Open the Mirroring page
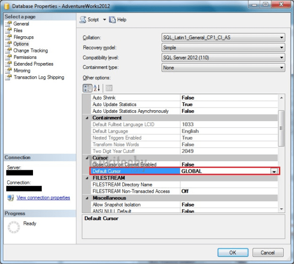Screen dimensions: 294x264 tap(22, 71)
